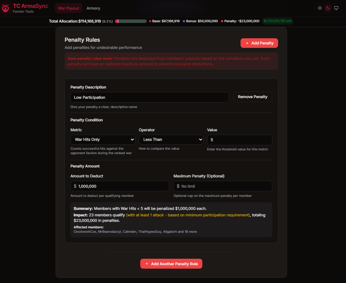Click the allocation progress bar

coord(131,21)
